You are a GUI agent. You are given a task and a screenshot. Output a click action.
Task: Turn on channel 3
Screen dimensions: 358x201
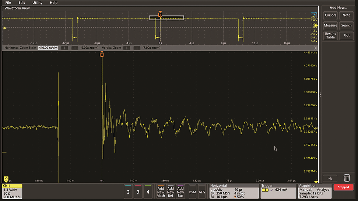[x=138, y=192]
